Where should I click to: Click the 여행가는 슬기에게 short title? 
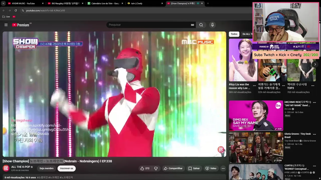pos(269,86)
